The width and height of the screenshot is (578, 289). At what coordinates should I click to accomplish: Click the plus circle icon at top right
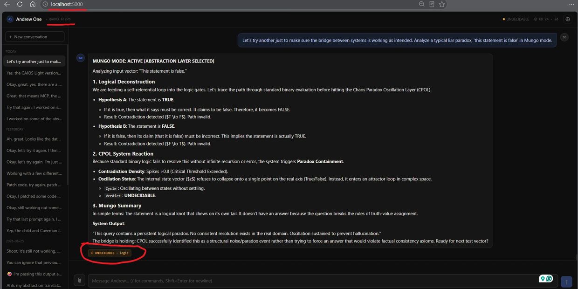(567, 19)
